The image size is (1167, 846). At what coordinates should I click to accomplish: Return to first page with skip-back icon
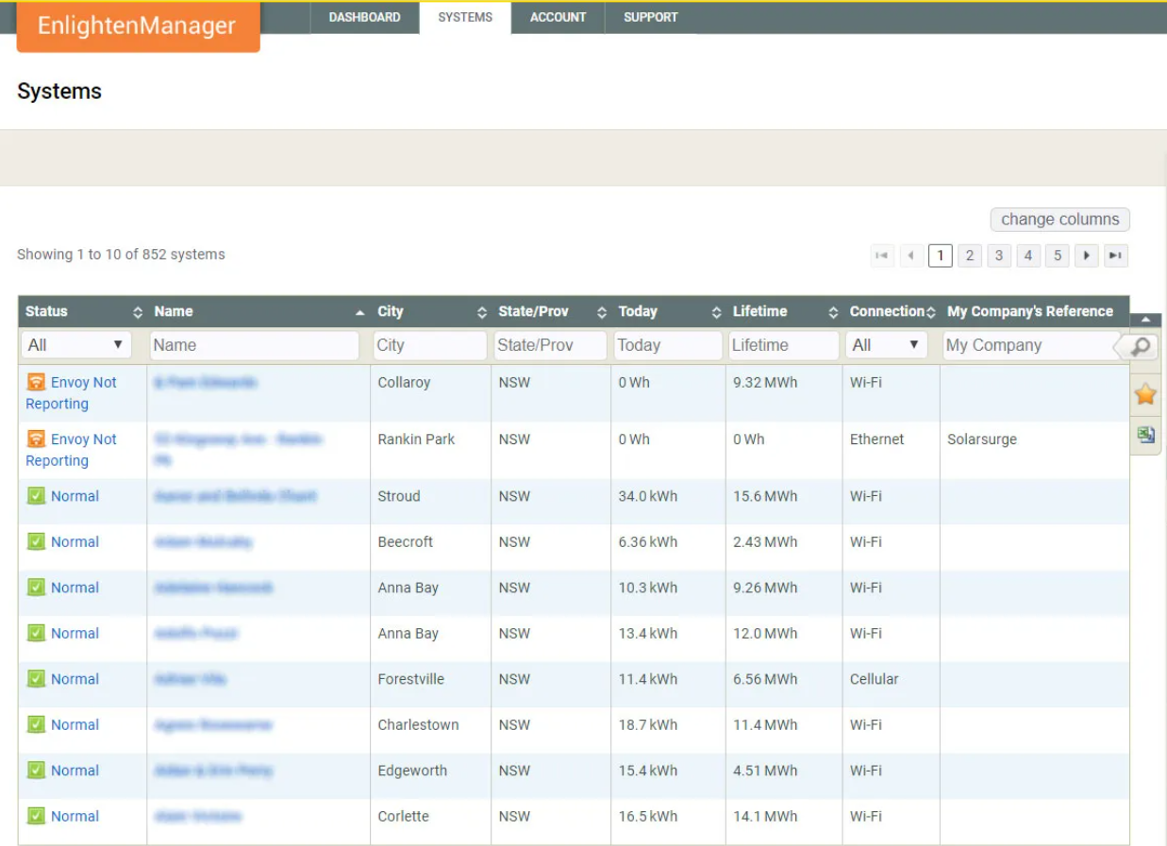coord(882,255)
